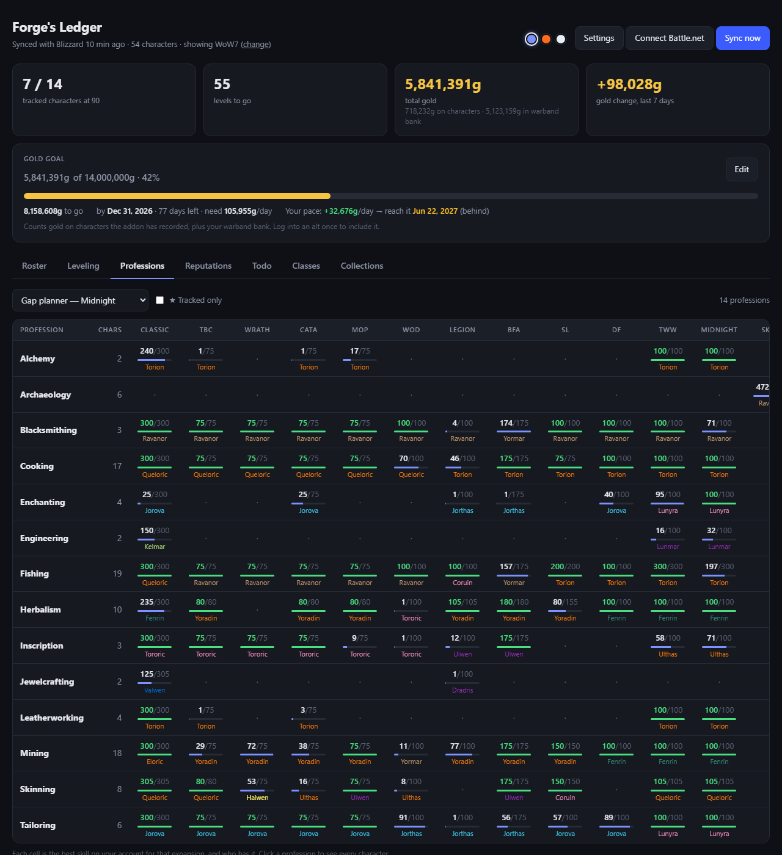This screenshot has width=782, height=855.
Task: Open Settings
Action: click(x=599, y=38)
